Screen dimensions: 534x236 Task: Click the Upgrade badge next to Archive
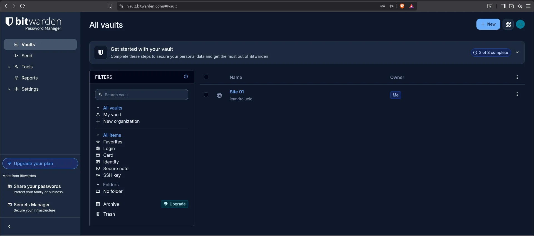click(175, 204)
